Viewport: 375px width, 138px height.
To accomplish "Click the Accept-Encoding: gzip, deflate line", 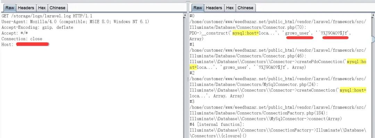I will point(37,27).
